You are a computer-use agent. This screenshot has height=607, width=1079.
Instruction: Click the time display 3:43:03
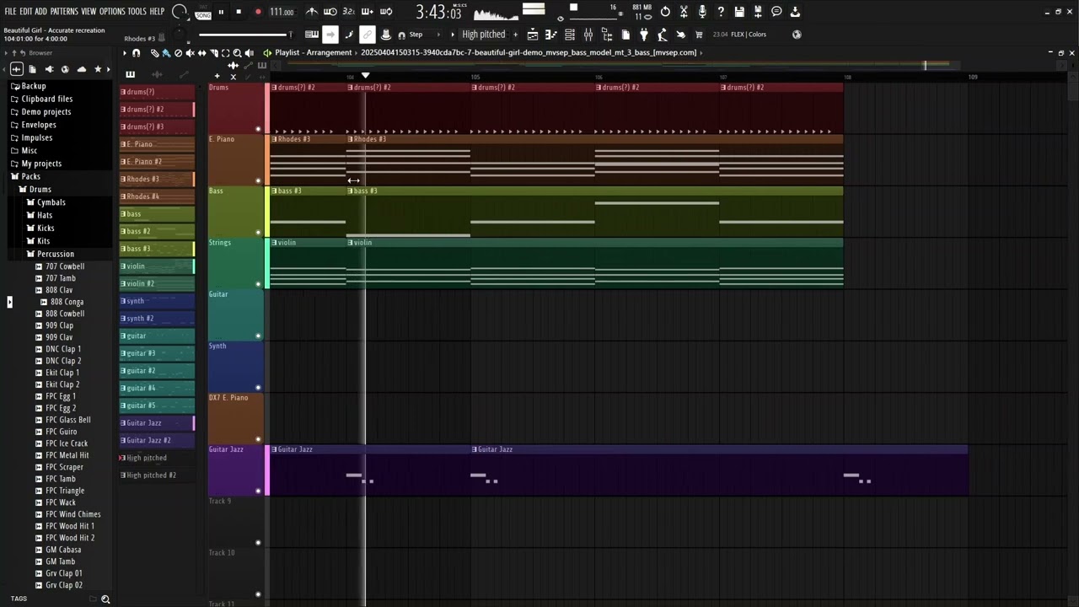point(438,13)
